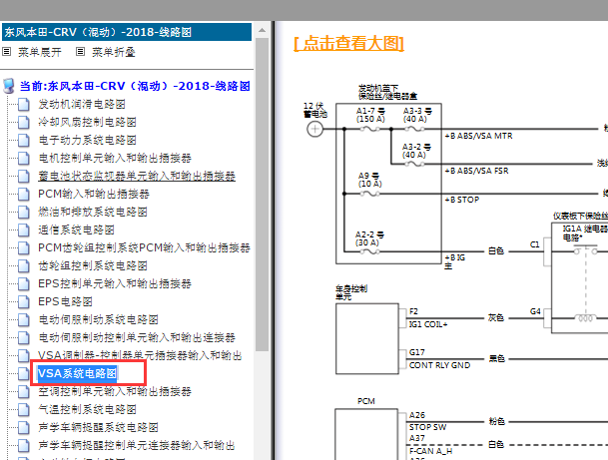Viewport: 608px width, 460px height.
Task: Click page icon beside 气温控制系统电路图
Action: 24,409
